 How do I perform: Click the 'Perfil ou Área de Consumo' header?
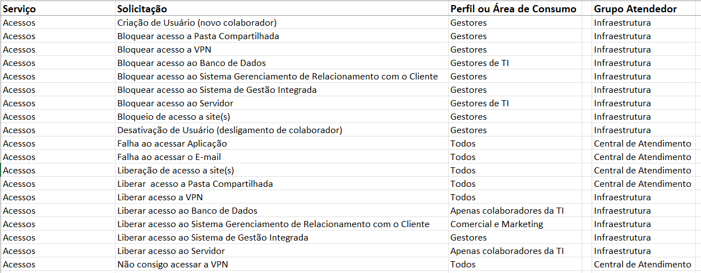(513, 9)
